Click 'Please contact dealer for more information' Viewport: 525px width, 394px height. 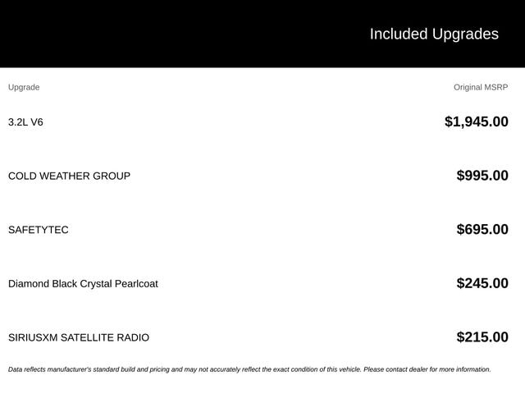[427, 369]
